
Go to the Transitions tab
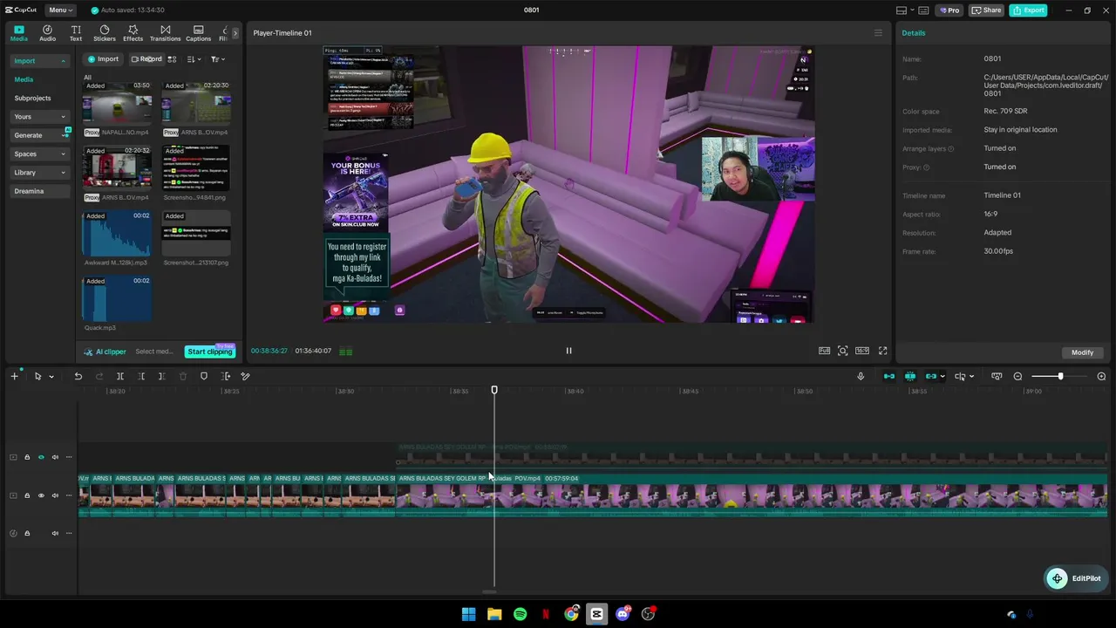point(166,33)
